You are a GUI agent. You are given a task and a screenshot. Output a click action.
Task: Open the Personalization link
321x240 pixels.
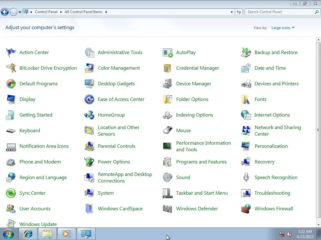(271, 146)
